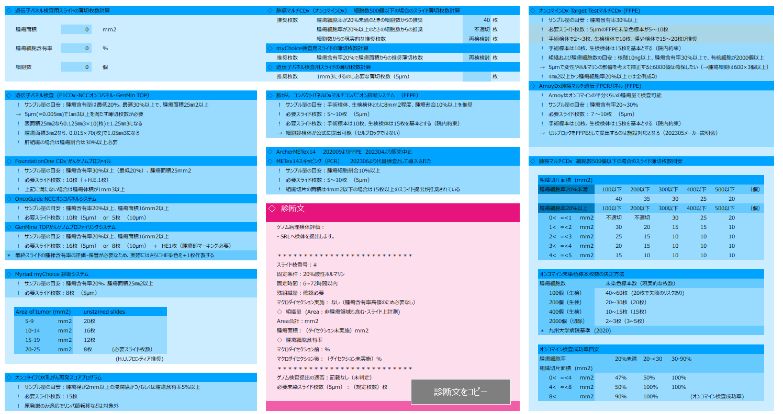Select the 固定時間：6~72時間以内 line
Image resolution: width=783 pixels, height=414 pixels.
[307, 283]
